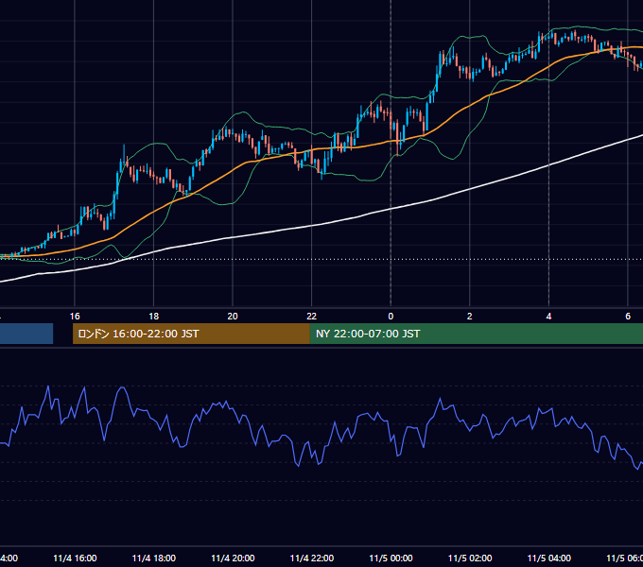Click the 11/4 22:00 date label
This screenshot has width=643, height=567.
coord(312,558)
